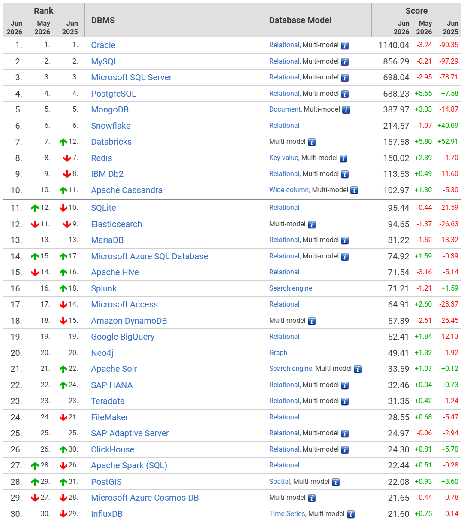Click the Oracle score 1140.04
The height and width of the screenshot is (522, 464).
point(394,45)
